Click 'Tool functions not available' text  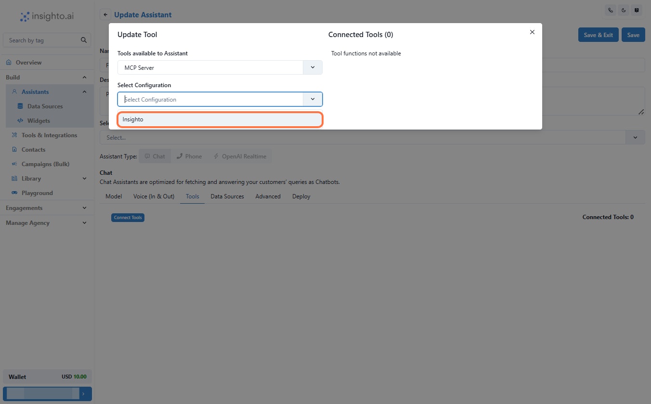tap(366, 53)
